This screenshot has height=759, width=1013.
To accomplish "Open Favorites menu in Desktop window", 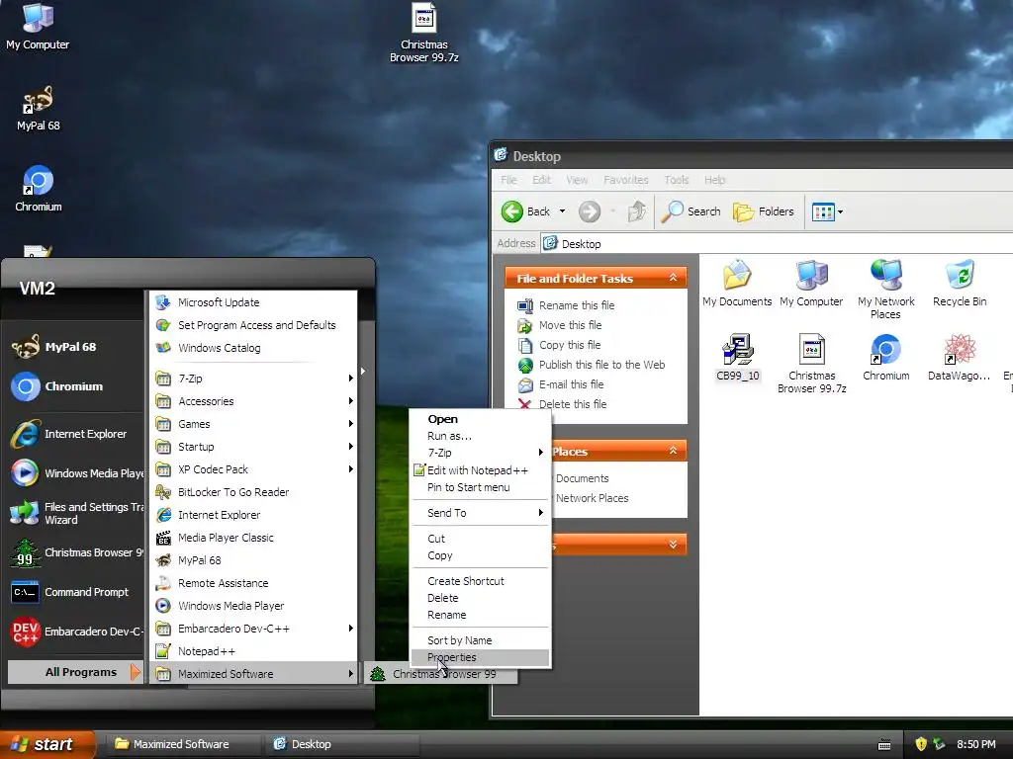I will (625, 180).
